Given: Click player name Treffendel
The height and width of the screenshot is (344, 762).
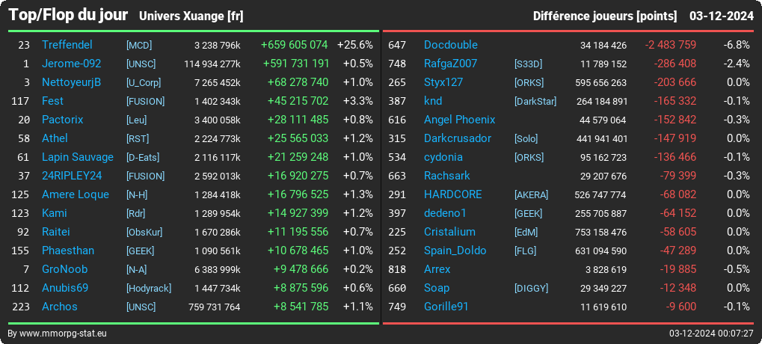Looking at the screenshot, I should click(67, 45).
